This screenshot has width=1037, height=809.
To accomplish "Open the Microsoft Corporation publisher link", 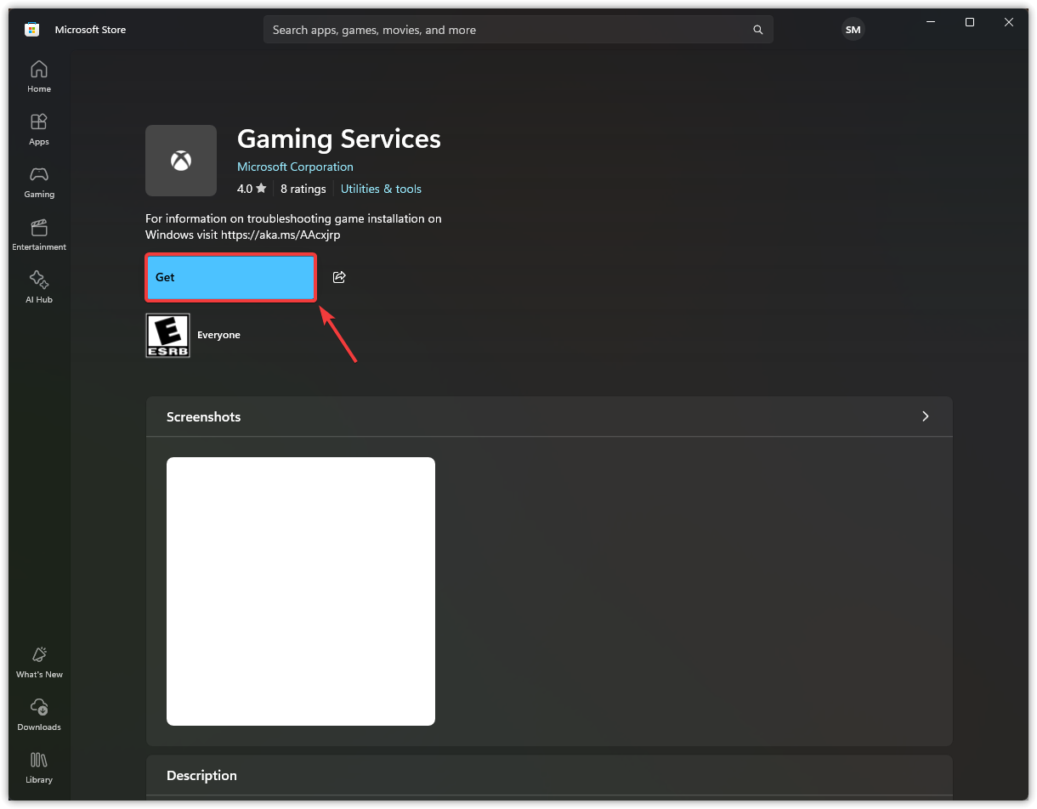I will click(295, 167).
